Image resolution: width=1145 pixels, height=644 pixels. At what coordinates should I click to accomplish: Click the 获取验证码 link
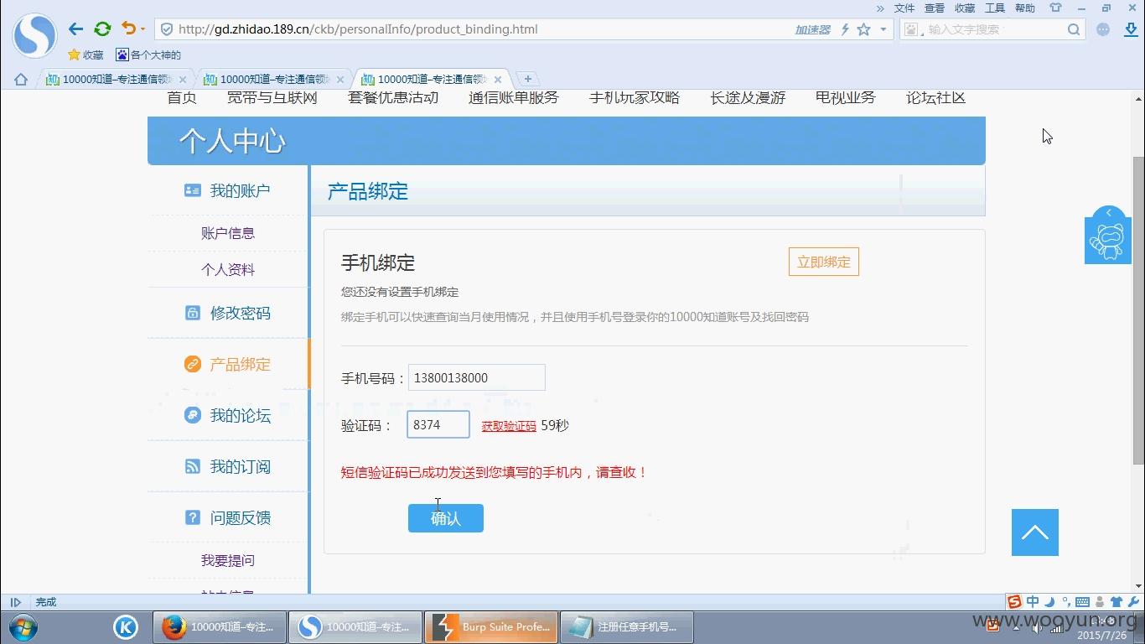pos(509,426)
